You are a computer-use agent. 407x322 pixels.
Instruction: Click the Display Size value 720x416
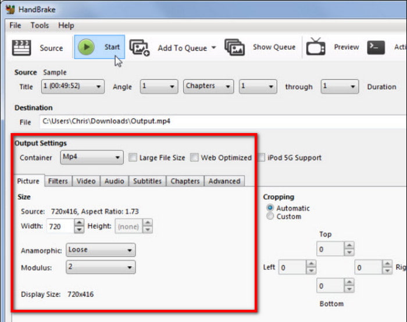pos(80,294)
